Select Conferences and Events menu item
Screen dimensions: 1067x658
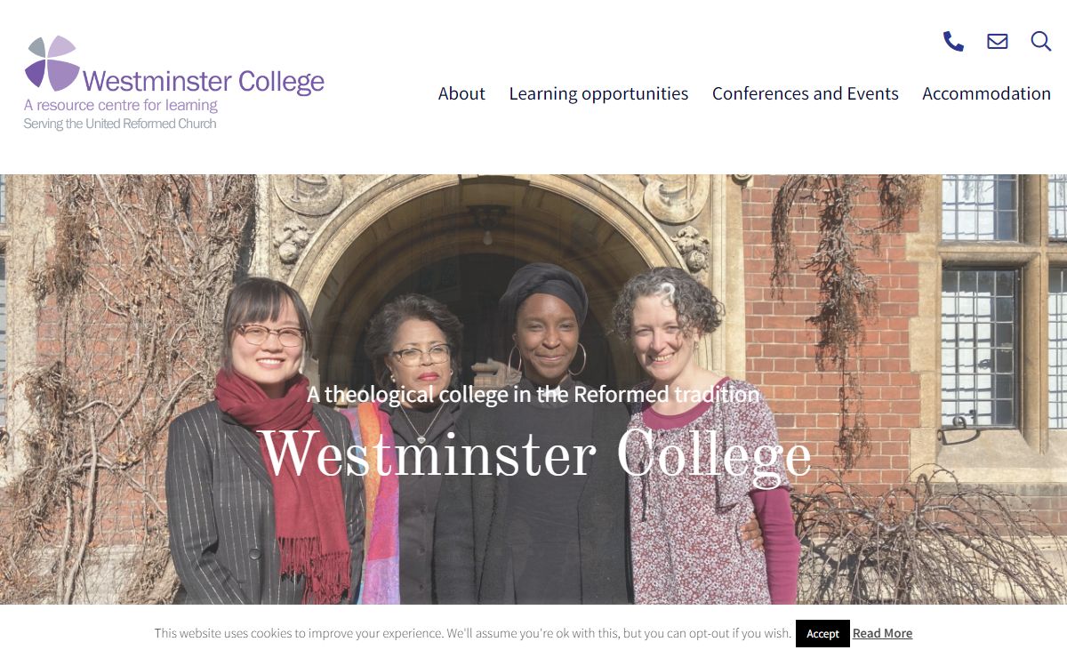click(x=806, y=93)
